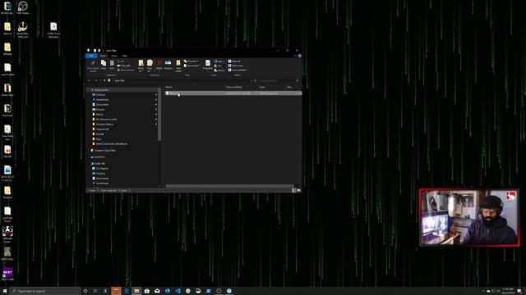Open the Easy access dropdown
The image size is (526, 295).
(x=192, y=66)
